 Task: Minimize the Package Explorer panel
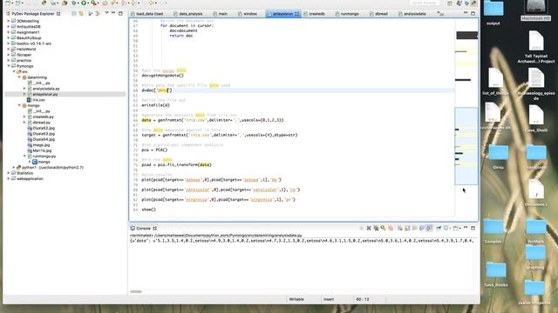point(113,13)
